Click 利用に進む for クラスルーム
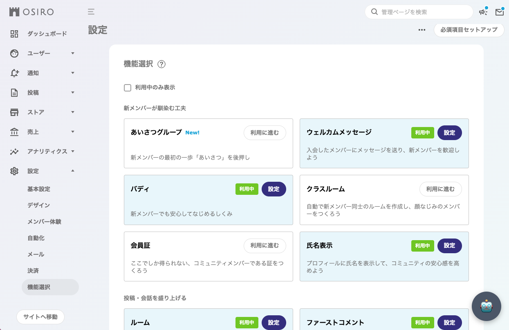Viewport: 509px width, 330px height. point(441,189)
